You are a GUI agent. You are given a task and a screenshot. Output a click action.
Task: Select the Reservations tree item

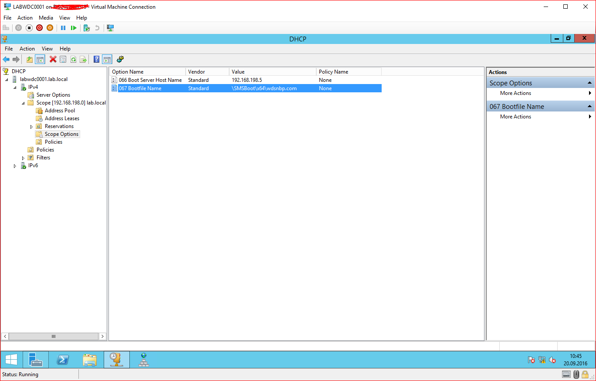tap(59, 126)
